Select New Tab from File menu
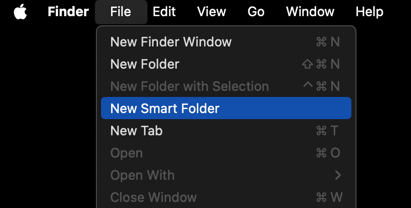Screen dimensions: 411x208 pos(226,131)
